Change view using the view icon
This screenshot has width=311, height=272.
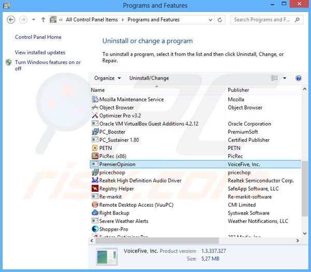[x=274, y=78]
